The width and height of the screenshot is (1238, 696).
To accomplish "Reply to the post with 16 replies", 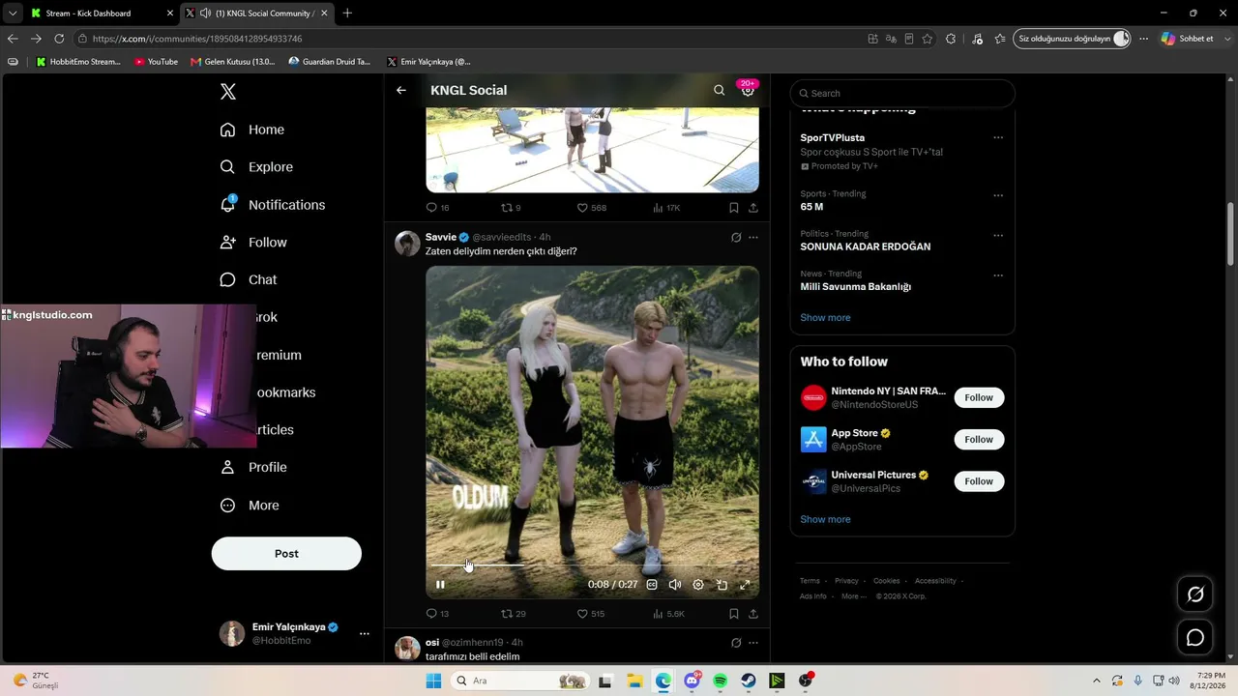I will 438,208.
